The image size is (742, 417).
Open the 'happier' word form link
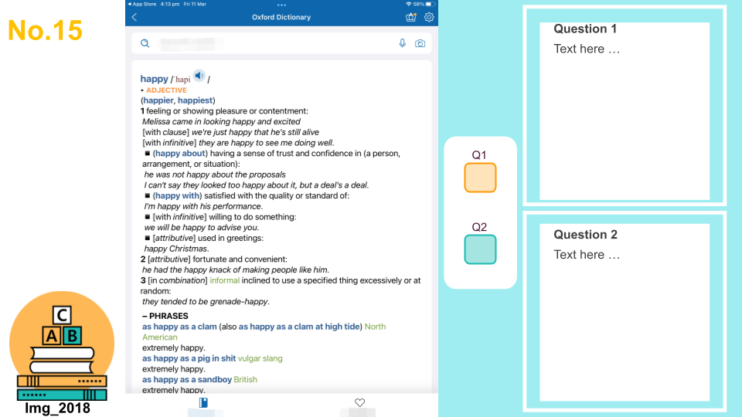[158, 100]
